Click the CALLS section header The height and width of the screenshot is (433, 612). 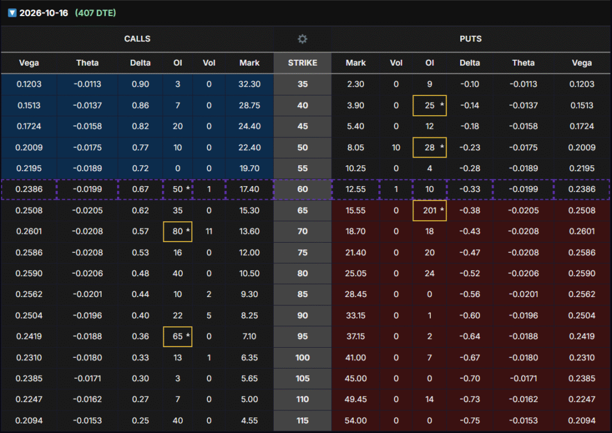[137, 39]
